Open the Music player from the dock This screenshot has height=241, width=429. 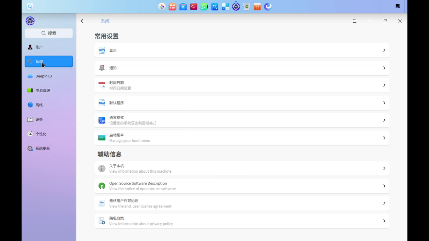click(204, 6)
